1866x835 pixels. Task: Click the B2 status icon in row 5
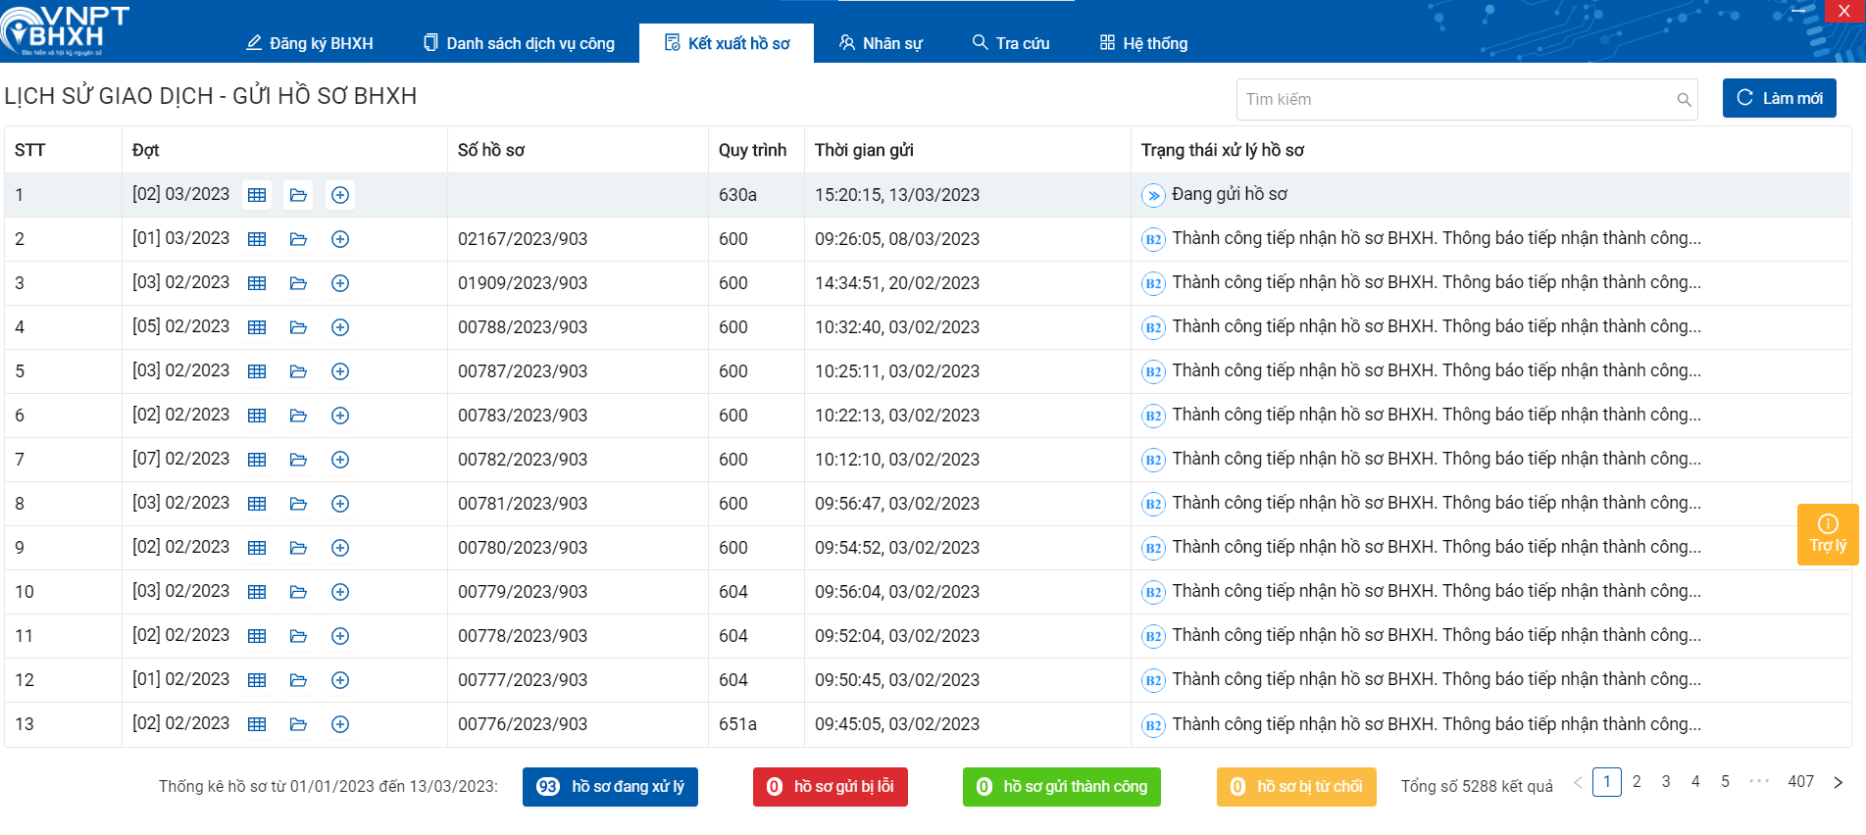1153,371
